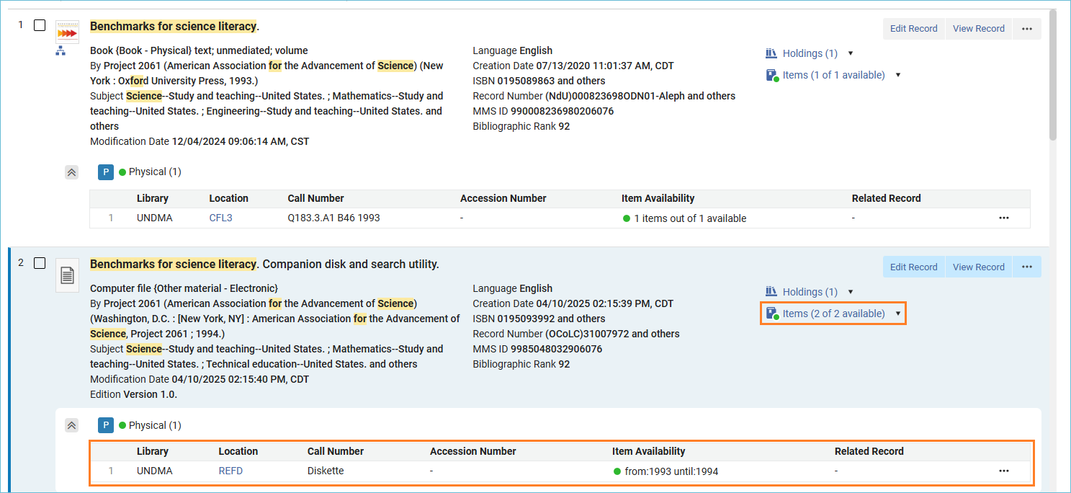The height and width of the screenshot is (493, 1071).
Task: Click the holdings books icon in record 1
Action: [x=771, y=53]
